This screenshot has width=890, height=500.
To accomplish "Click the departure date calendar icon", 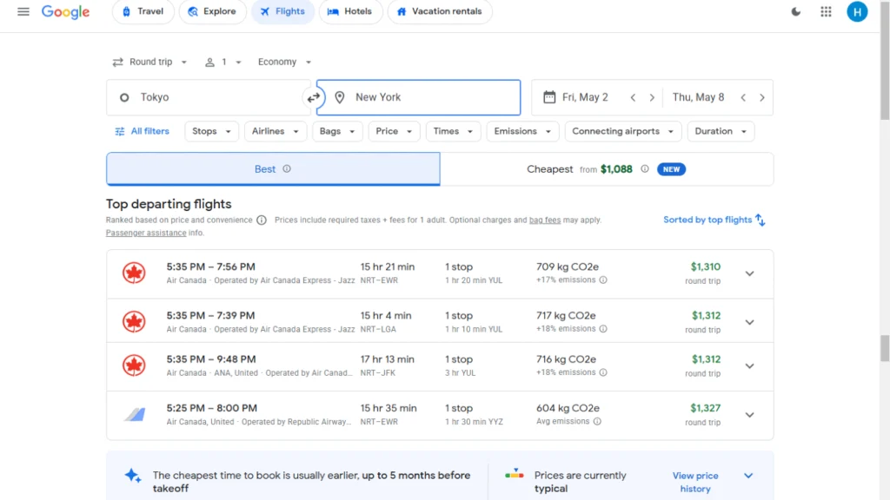I will click(549, 97).
